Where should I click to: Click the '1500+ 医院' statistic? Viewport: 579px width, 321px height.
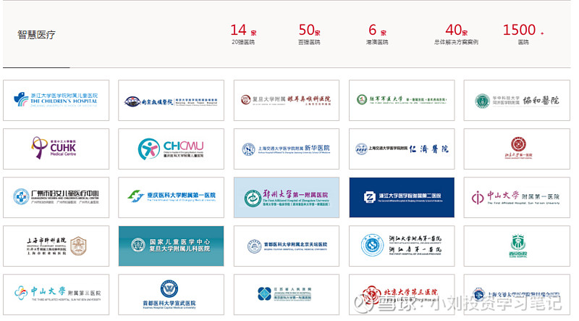point(523,34)
